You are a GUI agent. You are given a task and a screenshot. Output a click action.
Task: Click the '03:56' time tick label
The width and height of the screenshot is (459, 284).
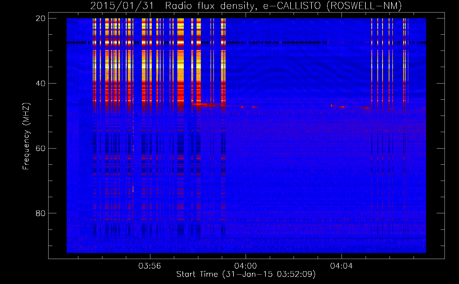(x=150, y=266)
